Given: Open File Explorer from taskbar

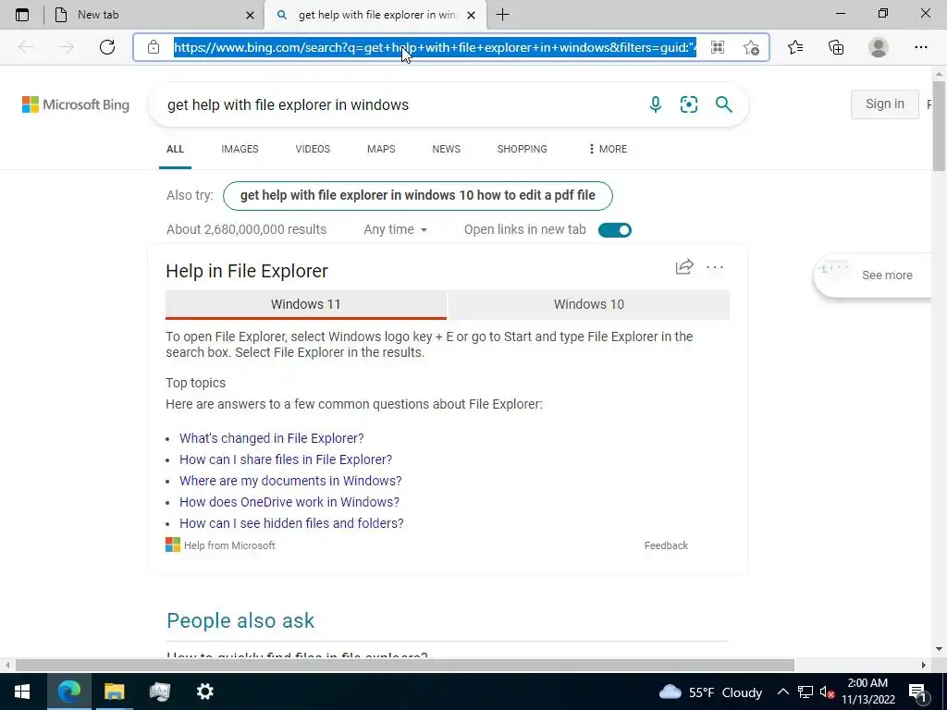Looking at the screenshot, I should pos(114,692).
